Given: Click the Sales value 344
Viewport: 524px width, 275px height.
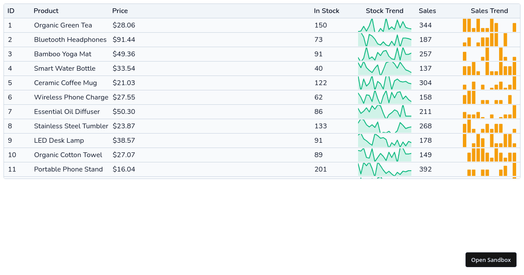Looking at the screenshot, I should tap(425, 25).
